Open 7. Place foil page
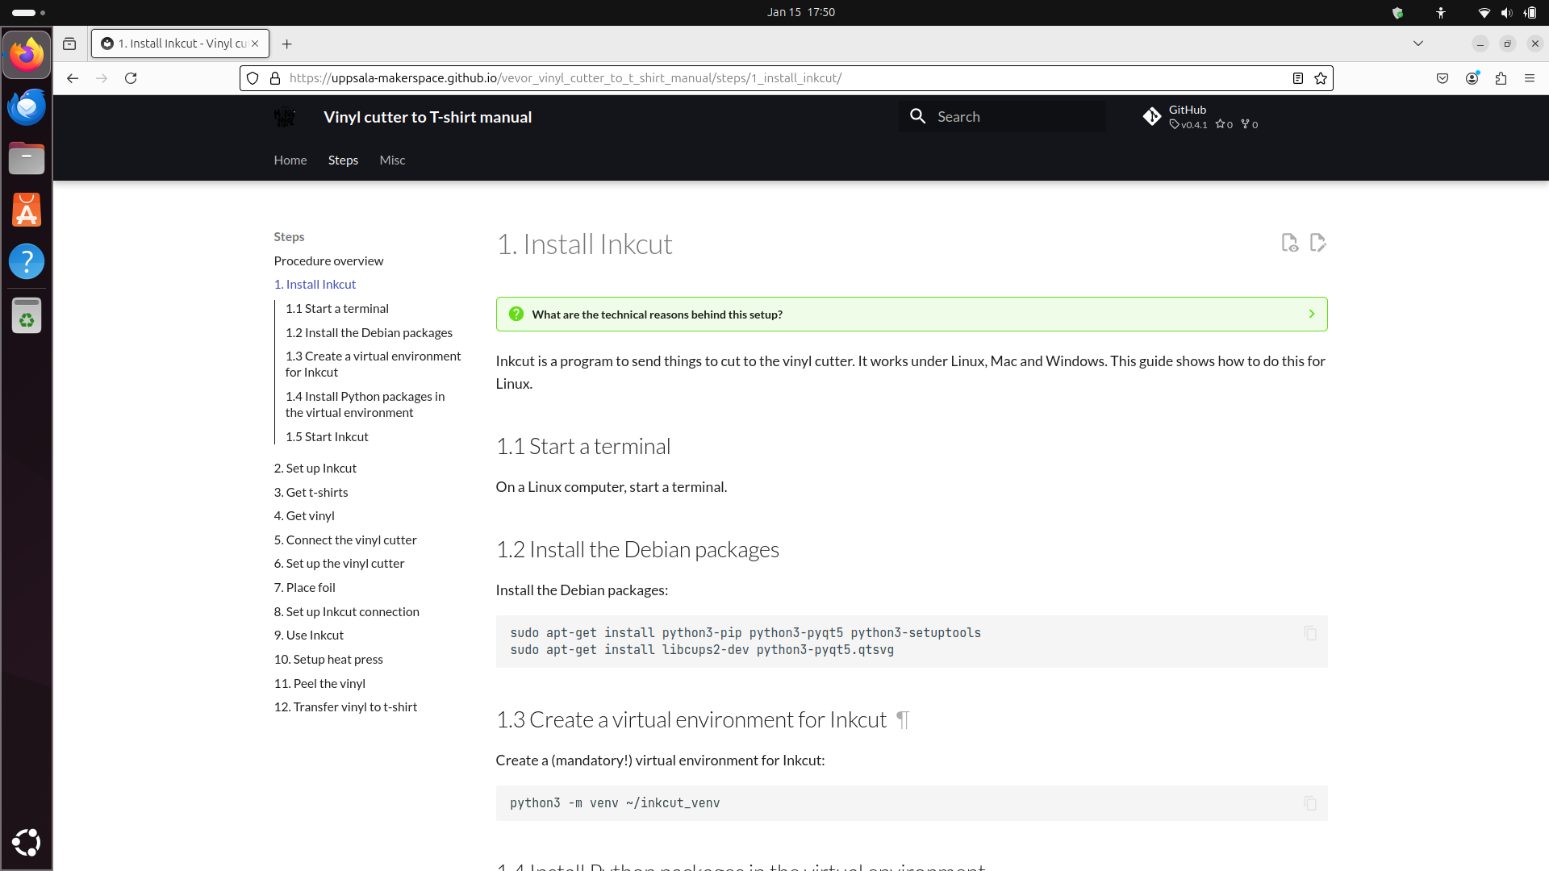 point(304,588)
